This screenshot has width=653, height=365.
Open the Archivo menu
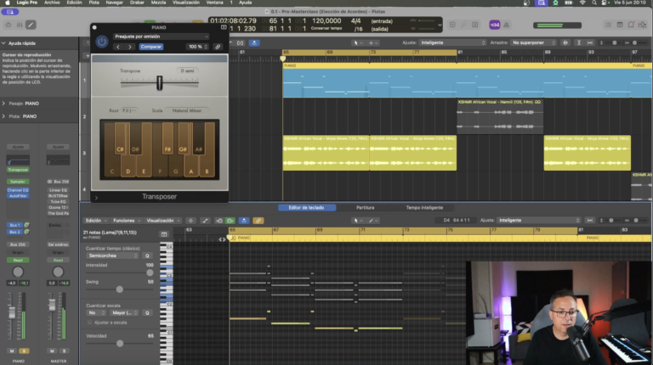point(52,3)
